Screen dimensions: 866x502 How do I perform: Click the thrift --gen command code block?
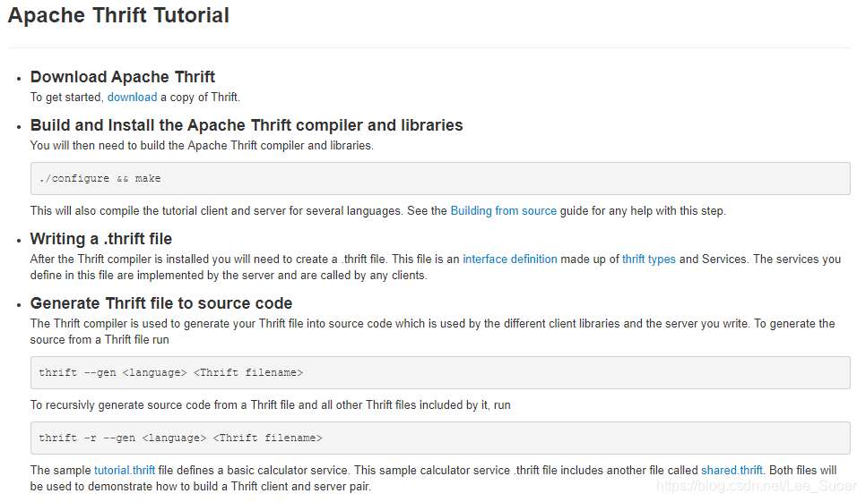point(440,373)
